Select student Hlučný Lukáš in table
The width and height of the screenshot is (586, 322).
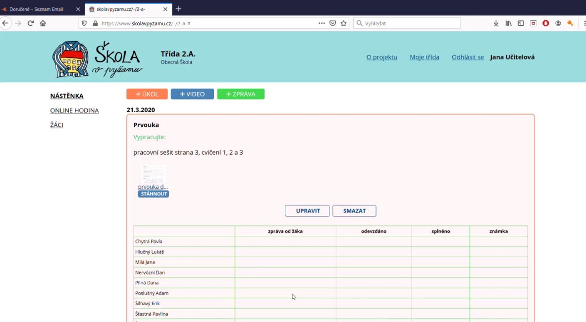coord(150,252)
